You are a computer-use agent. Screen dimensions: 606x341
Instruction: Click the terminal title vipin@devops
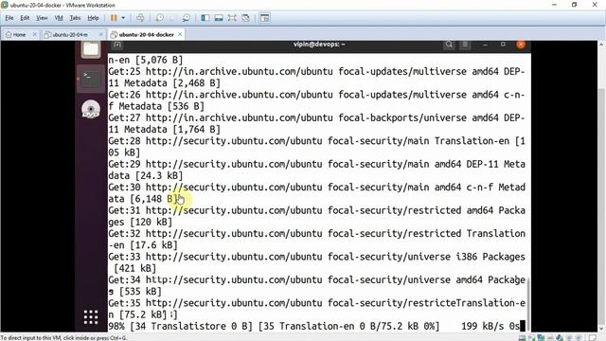319,45
